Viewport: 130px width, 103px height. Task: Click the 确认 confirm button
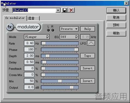116,10
